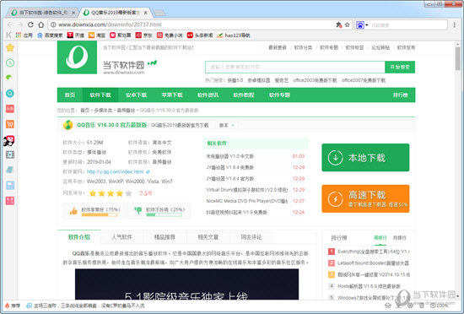The image size is (464, 314).
Task: Close the first 当下软件园 tab
Action: tap(73, 13)
